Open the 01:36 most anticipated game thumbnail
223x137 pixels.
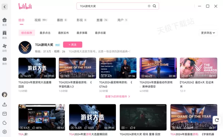(118, 68)
